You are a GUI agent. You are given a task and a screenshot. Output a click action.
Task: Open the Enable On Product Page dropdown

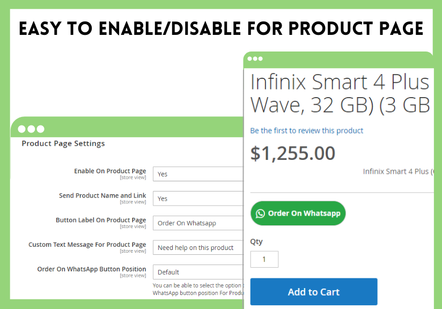pyautogui.click(x=198, y=174)
